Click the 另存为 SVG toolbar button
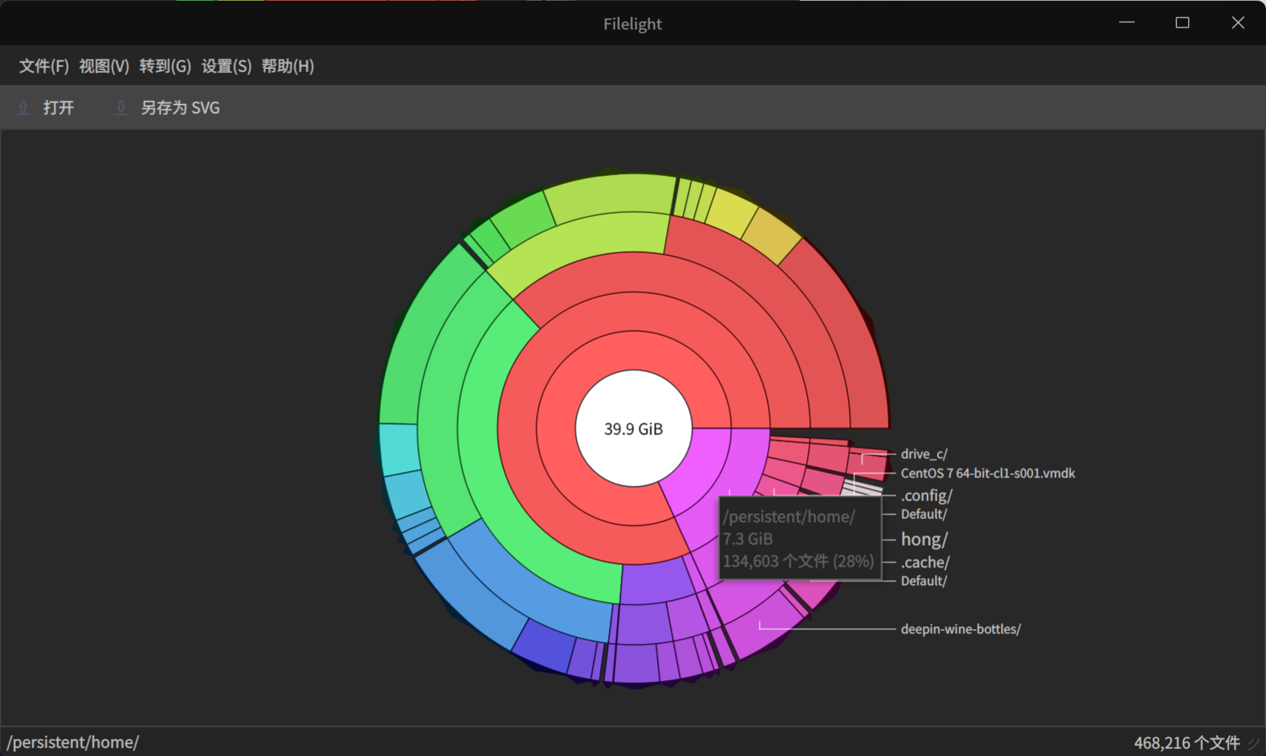Viewport: 1266px width, 756px height. click(x=168, y=108)
